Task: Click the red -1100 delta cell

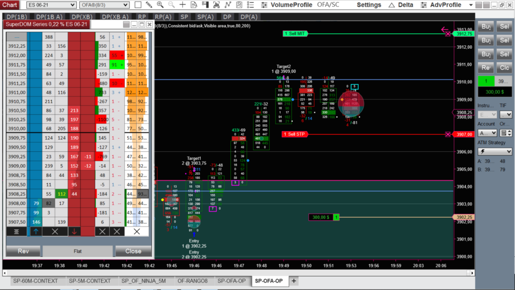Action: pyautogui.click(x=103, y=120)
